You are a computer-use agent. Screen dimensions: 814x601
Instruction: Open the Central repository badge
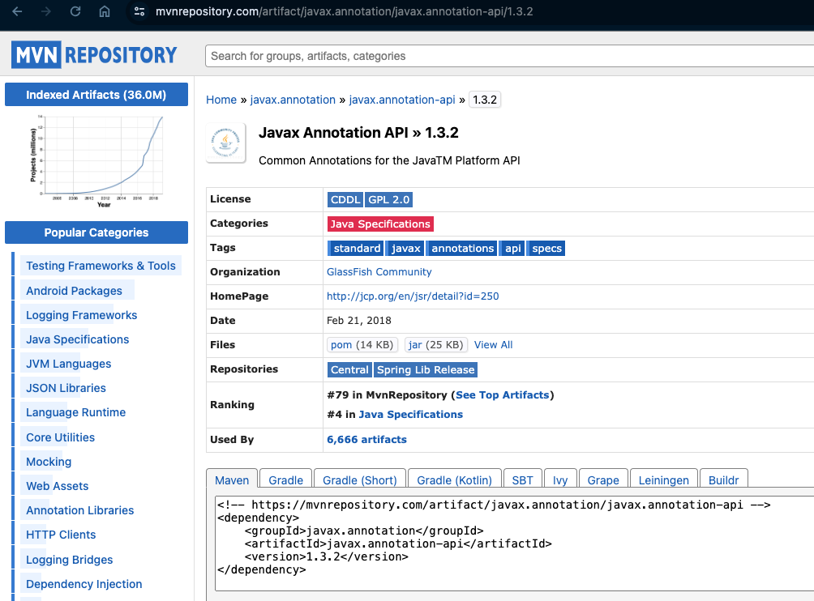tap(349, 369)
